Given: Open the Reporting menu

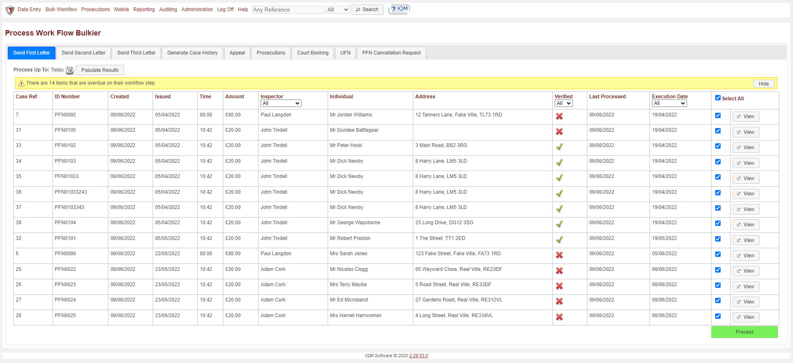Looking at the screenshot, I should 144,9.
